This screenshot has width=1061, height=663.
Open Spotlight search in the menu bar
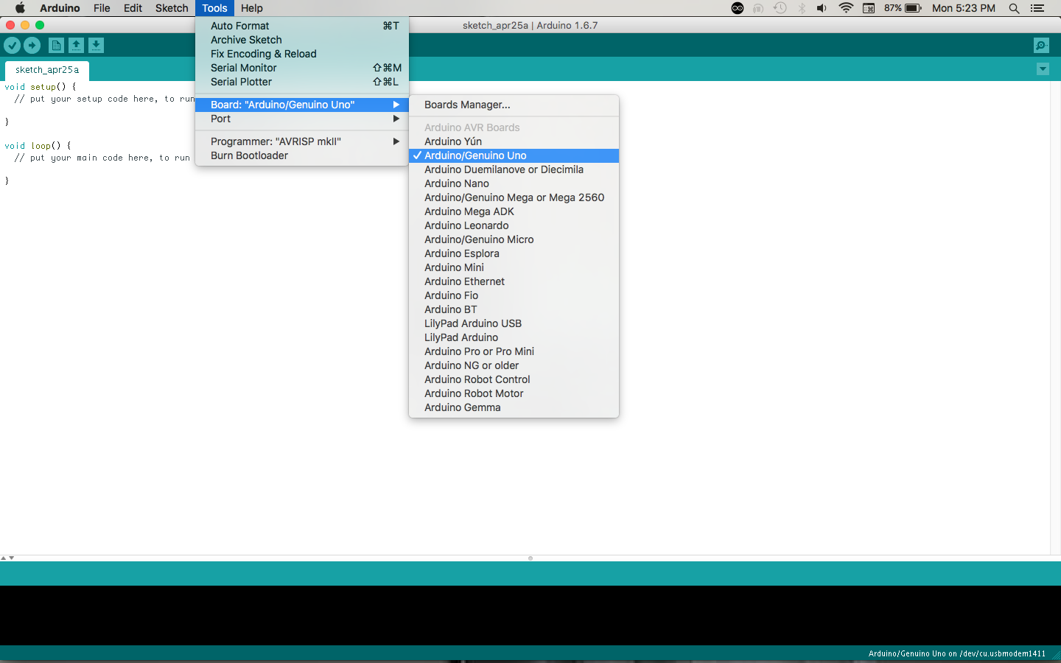tap(1015, 8)
